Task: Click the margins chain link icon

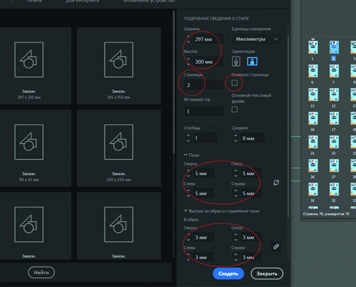Action: point(276,183)
